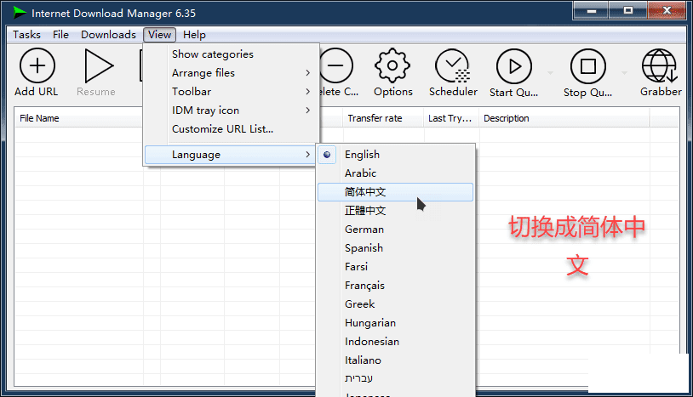Switch language to Indonesian
The height and width of the screenshot is (397, 693).
tap(396, 342)
